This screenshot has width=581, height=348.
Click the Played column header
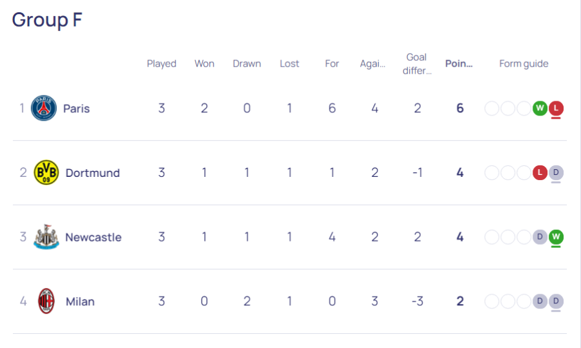coord(161,64)
